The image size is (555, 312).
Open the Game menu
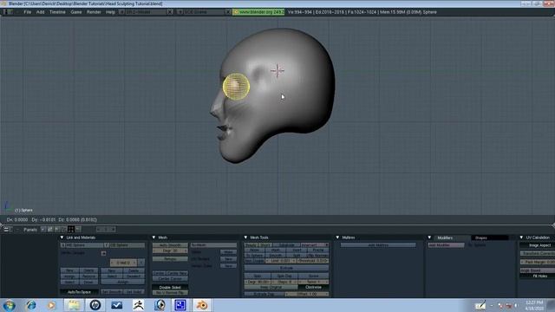pyautogui.click(x=76, y=12)
